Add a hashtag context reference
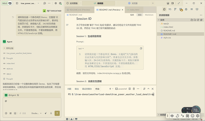The width and height of the screenshot is (205, 121). coord(11,113)
